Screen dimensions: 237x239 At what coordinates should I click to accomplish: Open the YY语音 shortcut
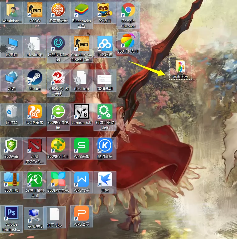click(x=105, y=13)
